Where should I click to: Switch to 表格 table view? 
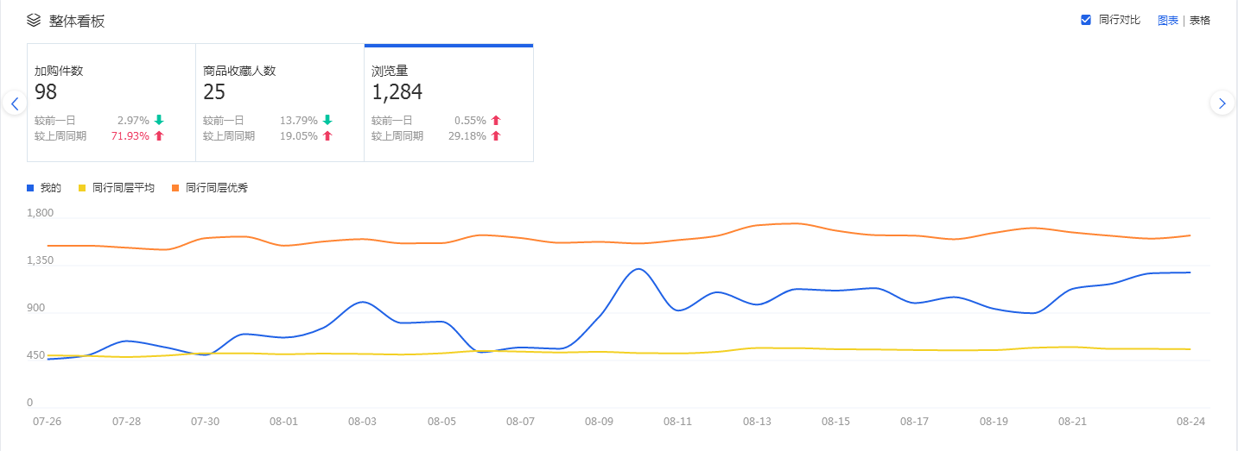(x=1200, y=20)
